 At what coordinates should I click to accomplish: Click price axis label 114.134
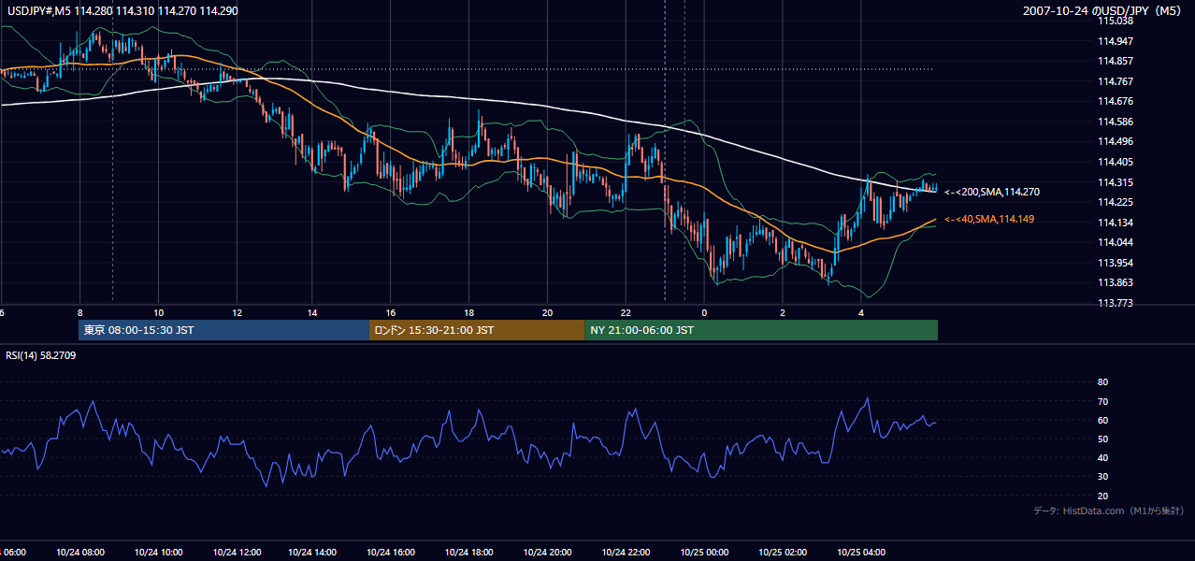1116,223
